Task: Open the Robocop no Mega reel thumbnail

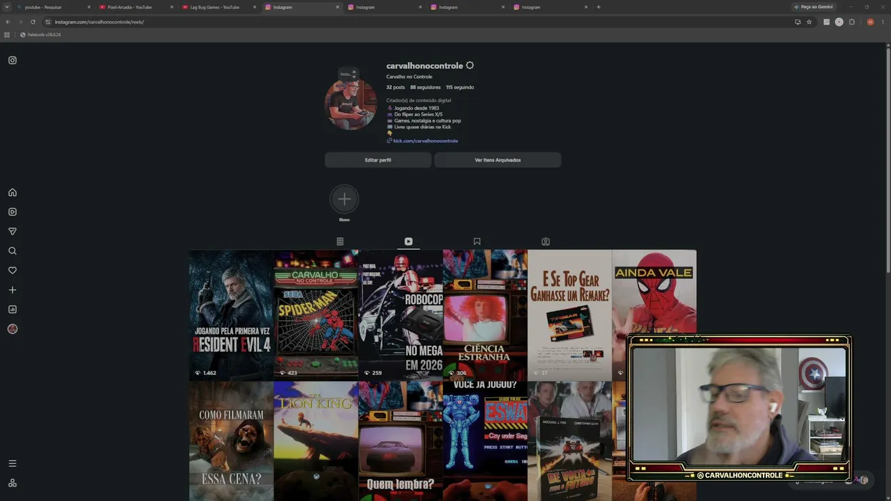Action: 401,315
